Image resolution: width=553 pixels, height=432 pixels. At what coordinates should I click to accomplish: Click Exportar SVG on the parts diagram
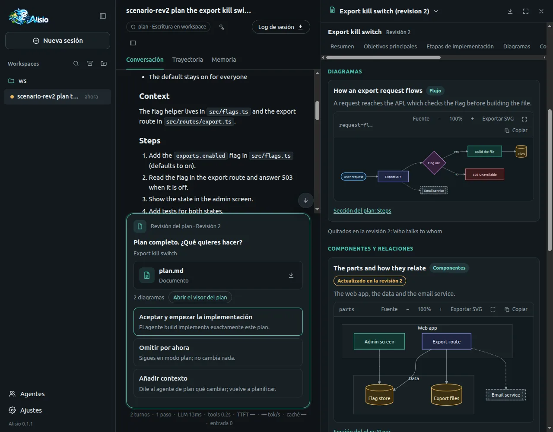point(466,309)
